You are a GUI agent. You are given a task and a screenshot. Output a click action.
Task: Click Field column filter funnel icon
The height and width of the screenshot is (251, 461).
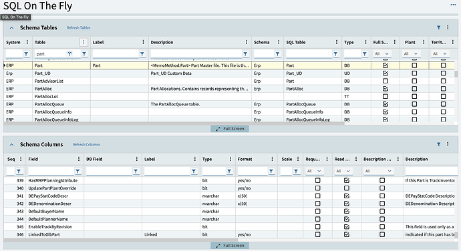[78, 171]
